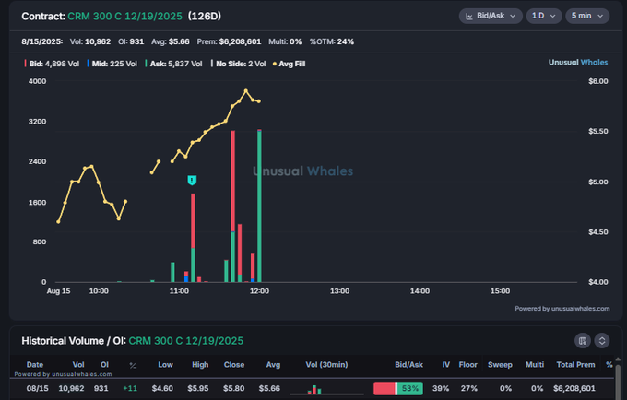Viewport: 627px width, 400px height.
Task: Toggle the Avg Fill legend item
Action: point(289,64)
